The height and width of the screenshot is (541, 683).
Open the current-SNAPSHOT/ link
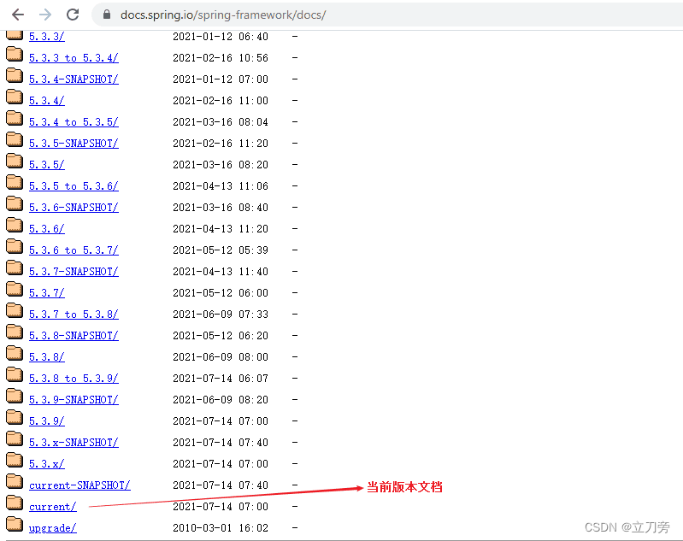tap(79, 485)
